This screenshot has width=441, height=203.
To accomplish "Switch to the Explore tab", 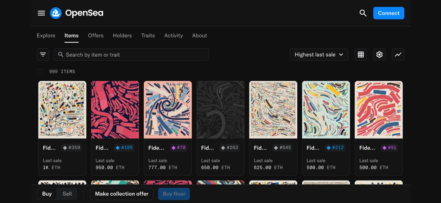I will [46, 35].
